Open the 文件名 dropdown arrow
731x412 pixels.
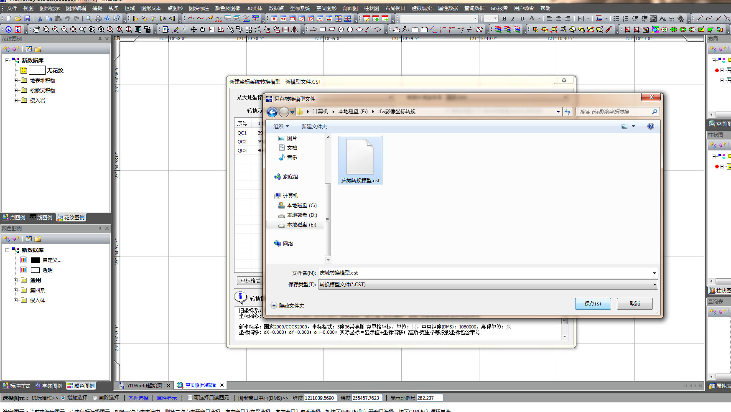654,273
